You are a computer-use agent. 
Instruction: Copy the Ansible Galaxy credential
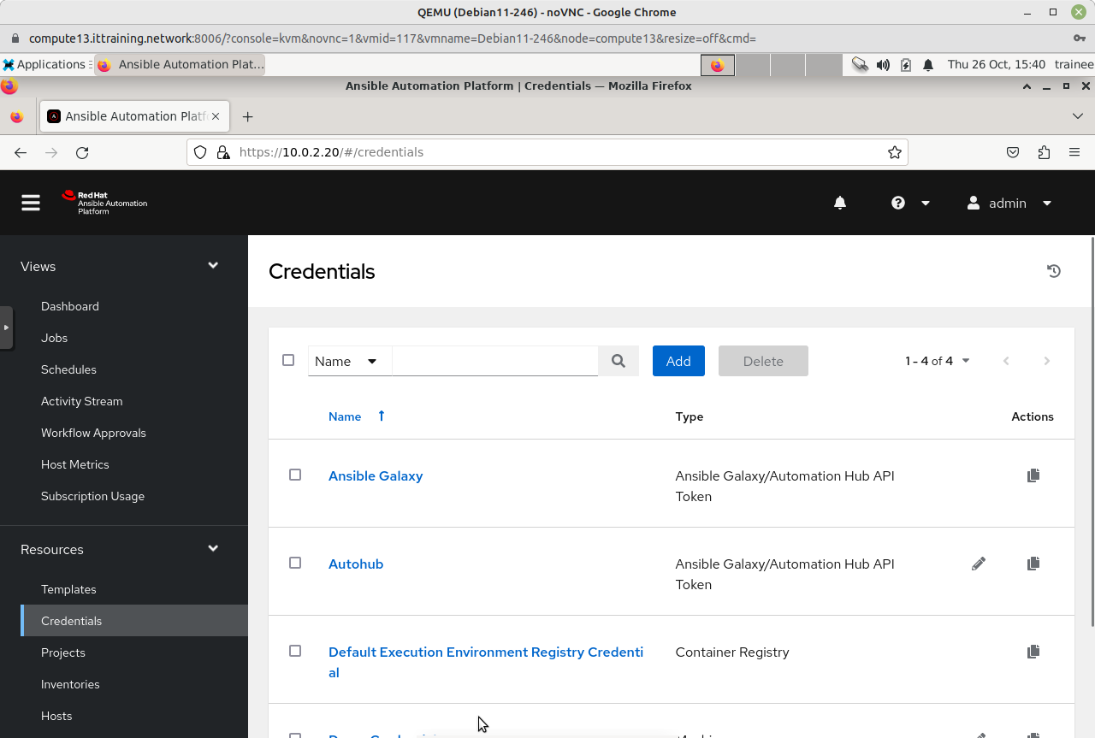1033,475
